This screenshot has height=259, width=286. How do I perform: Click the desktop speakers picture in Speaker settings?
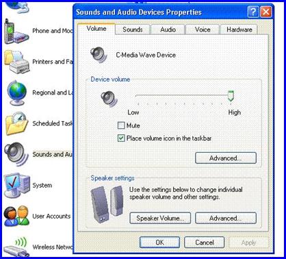click(x=107, y=204)
